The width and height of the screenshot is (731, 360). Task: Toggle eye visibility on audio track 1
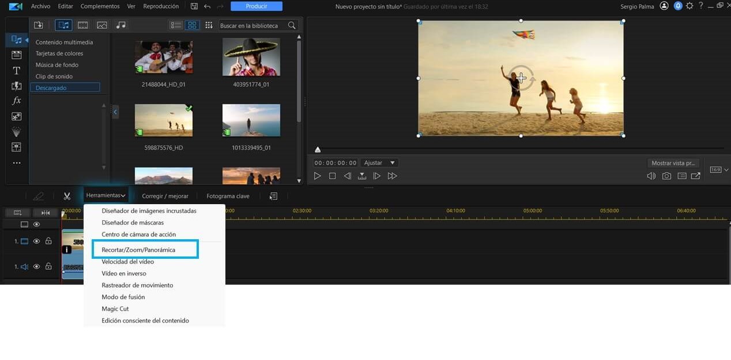36,267
